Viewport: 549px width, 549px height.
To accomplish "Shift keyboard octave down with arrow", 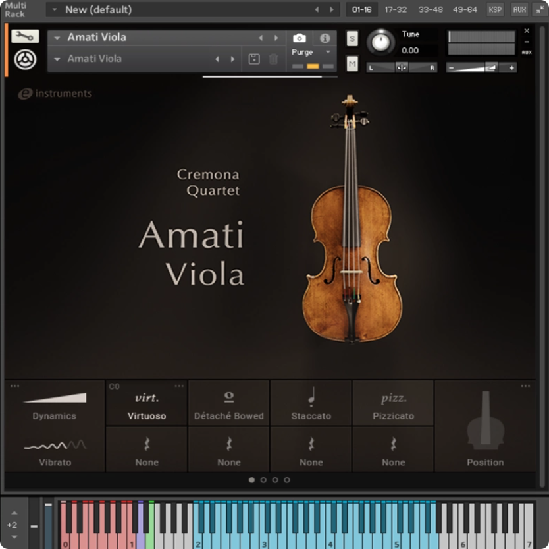I will coord(14,536).
